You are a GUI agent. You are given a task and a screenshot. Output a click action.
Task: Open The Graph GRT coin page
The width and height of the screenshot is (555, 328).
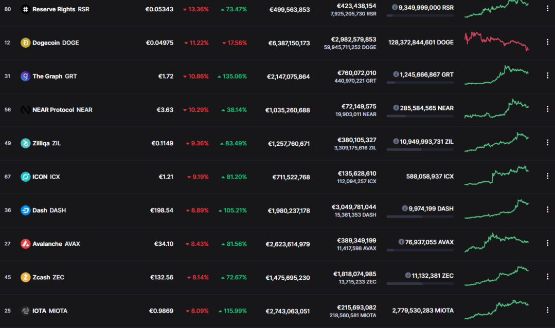tap(55, 76)
